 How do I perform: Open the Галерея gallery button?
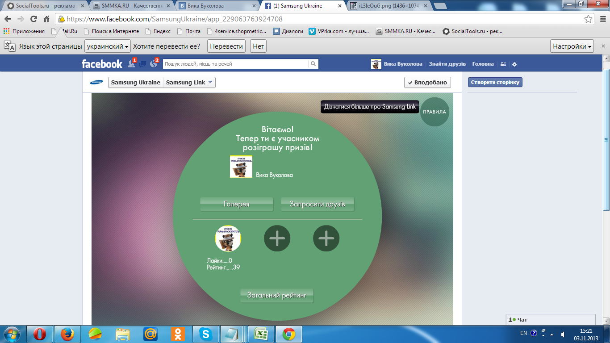click(x=236, y=204)
